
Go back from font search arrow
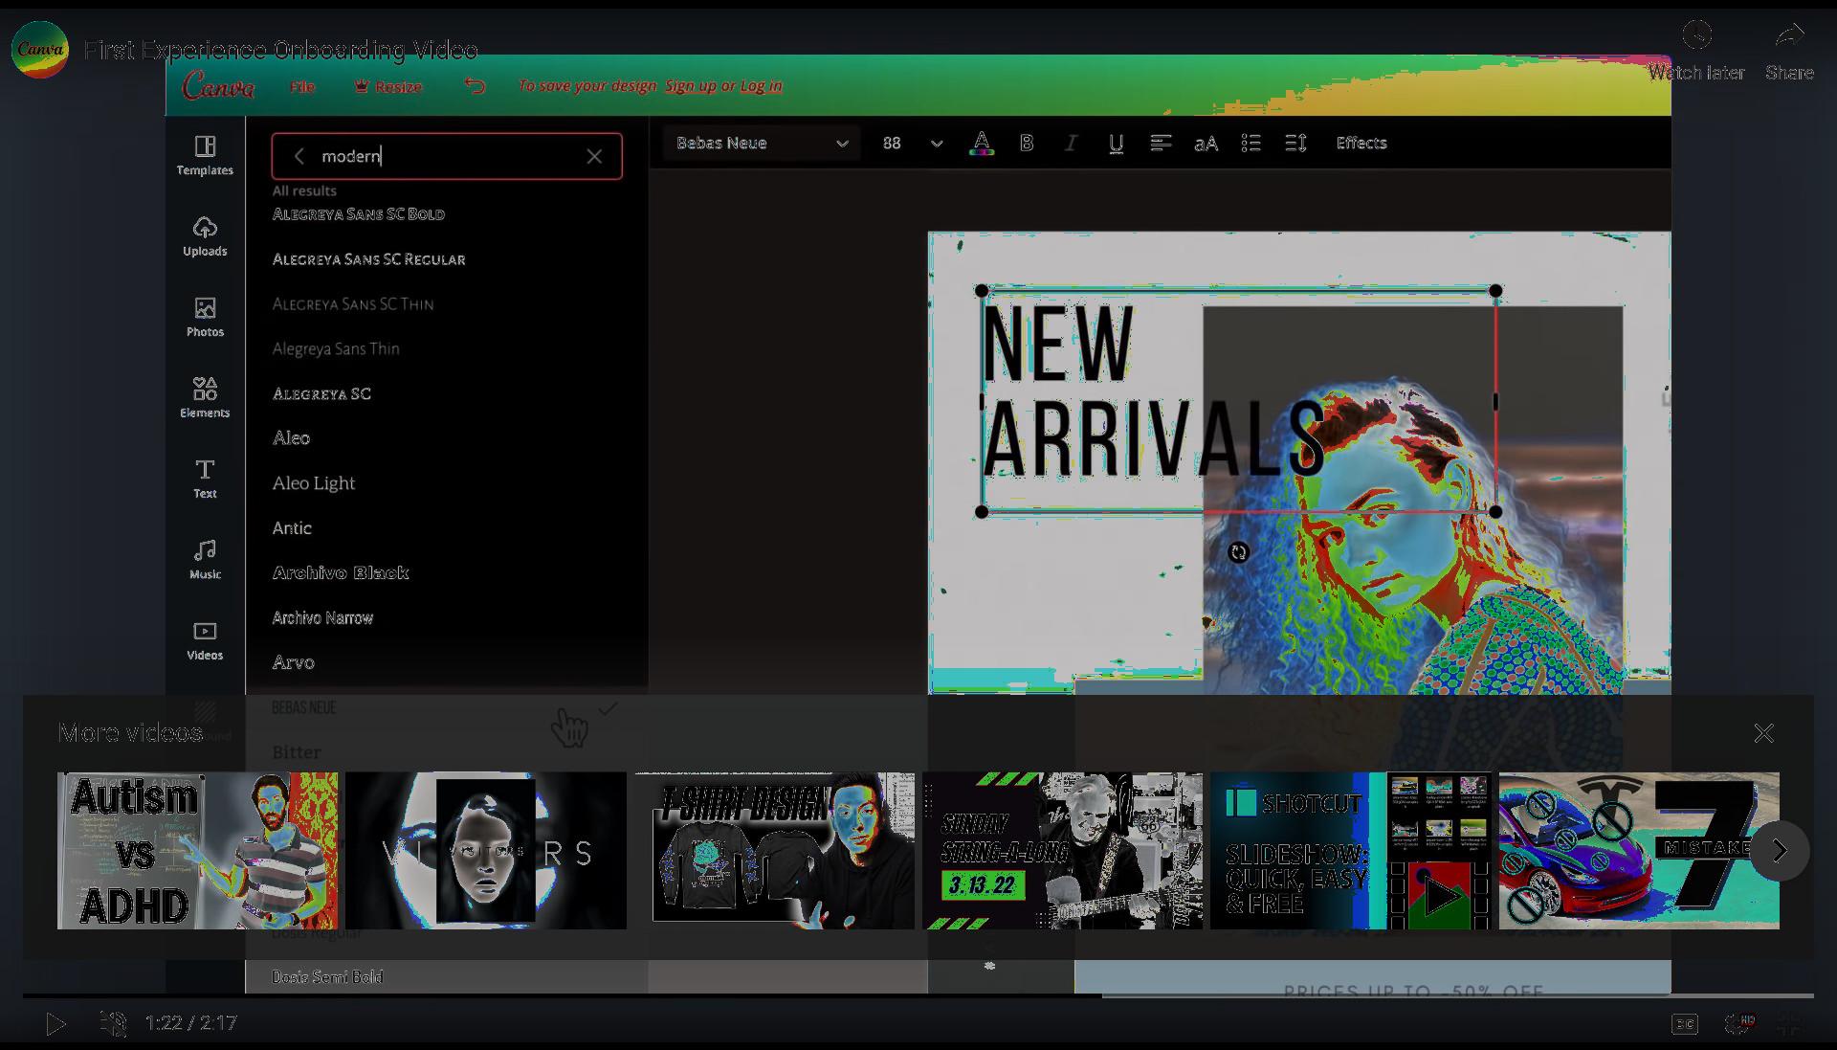coord(299,156)
